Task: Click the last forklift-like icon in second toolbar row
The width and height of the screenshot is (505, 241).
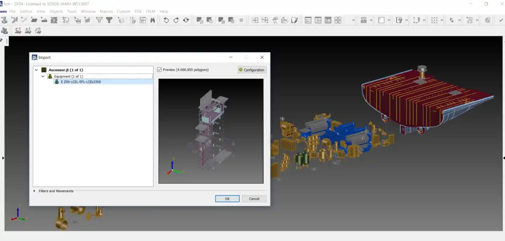Action: [x=38, y=31]
